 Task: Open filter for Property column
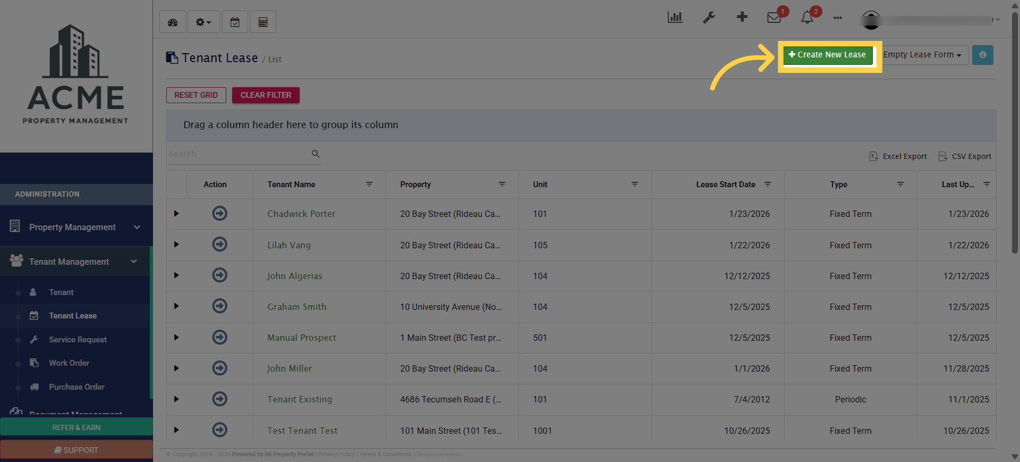tap(502, 184)
